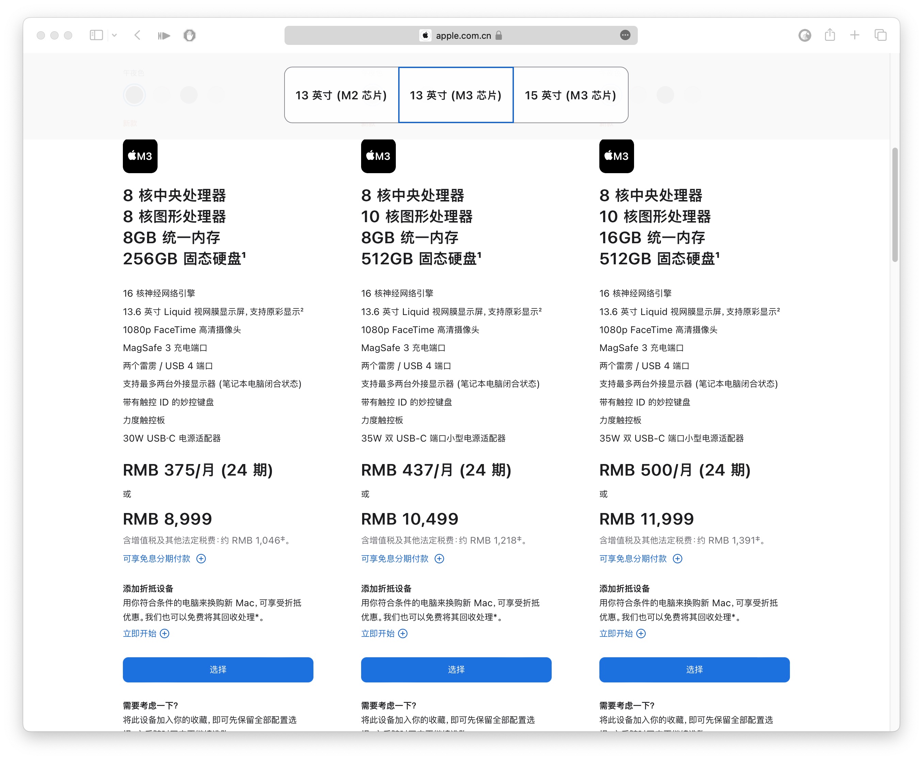Click the privacy shield hand icon
Viewport: 923px width, 760px height.
click(x=189, y=35)
